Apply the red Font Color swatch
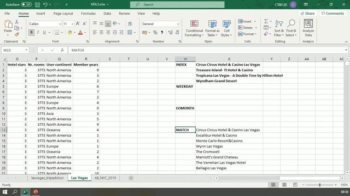Screen dimensions: 350x196 (80, 33)
